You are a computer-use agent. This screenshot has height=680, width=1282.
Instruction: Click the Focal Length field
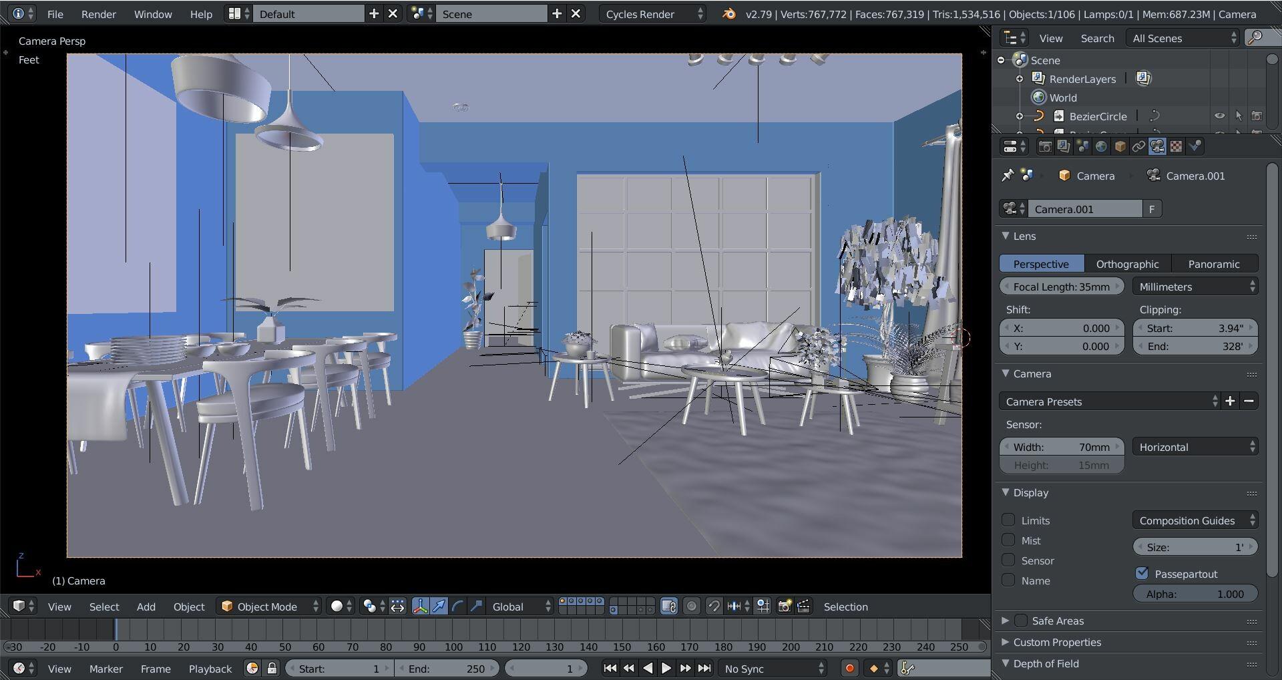(1061, 287)
